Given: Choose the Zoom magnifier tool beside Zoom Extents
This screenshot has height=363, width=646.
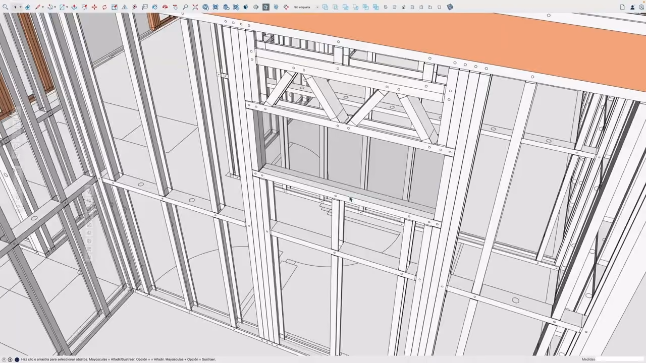Looking at the screenshot, I should [x=185, y=7].
